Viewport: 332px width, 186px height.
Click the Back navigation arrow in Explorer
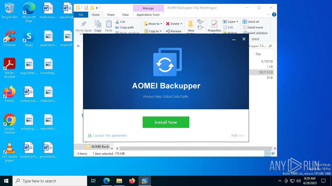79,46
